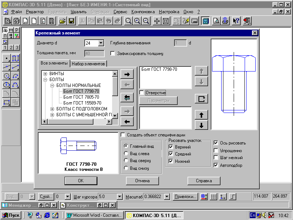
Task: Select the circle drawing tool
Action: [x=7, y=76]
